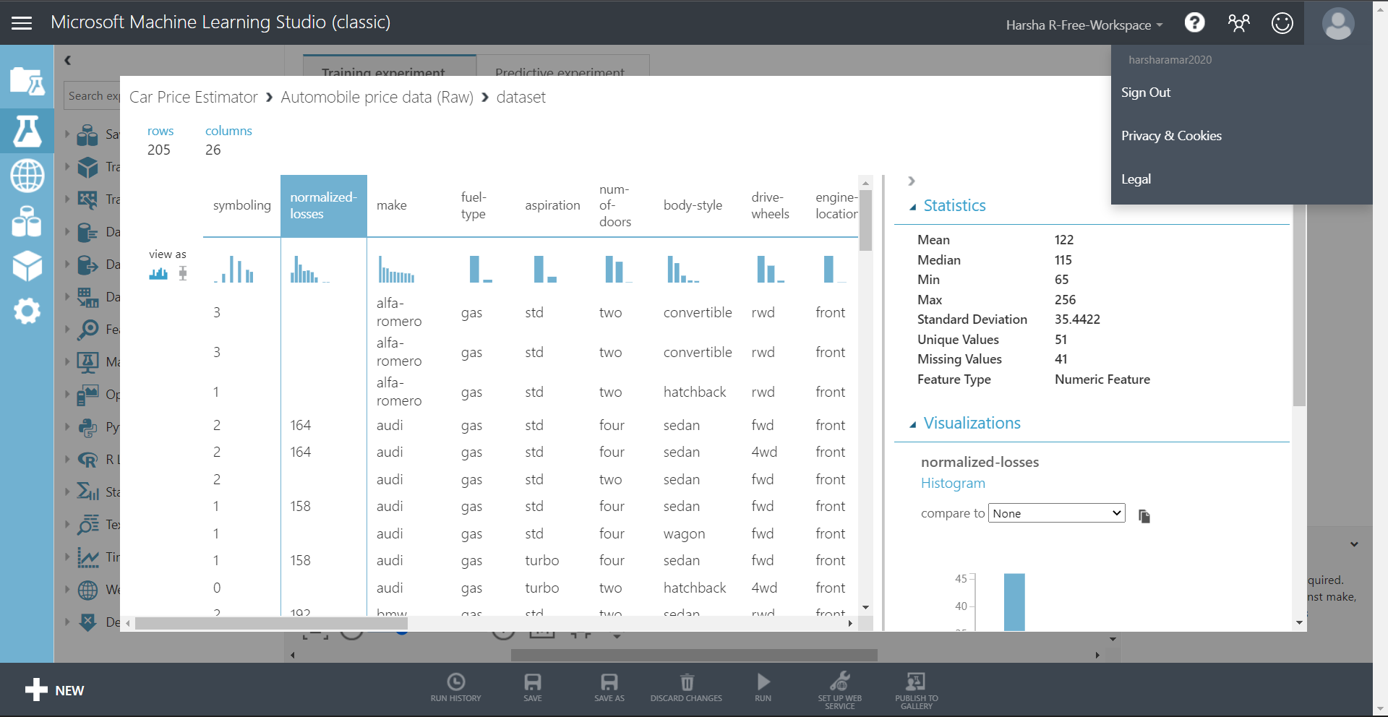Click the dataset horizontal scrollbar thumb
Viewport: 1388px width, 717px height.
(x=271, y=623)
